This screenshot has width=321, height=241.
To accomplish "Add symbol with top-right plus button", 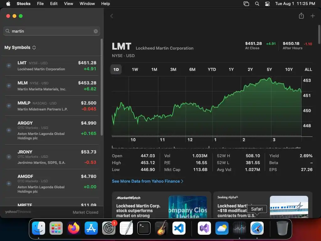I will pos(313,16).
